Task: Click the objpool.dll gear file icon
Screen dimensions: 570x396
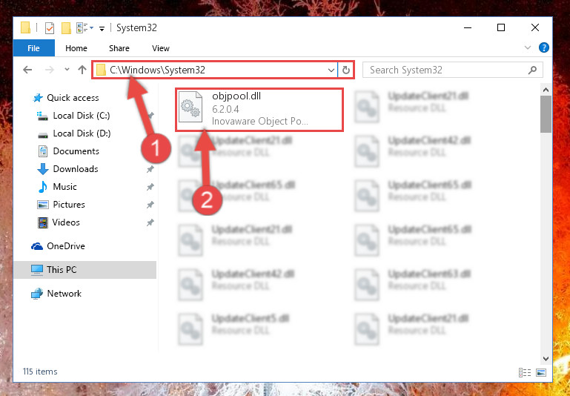Action: click(190, 108)
